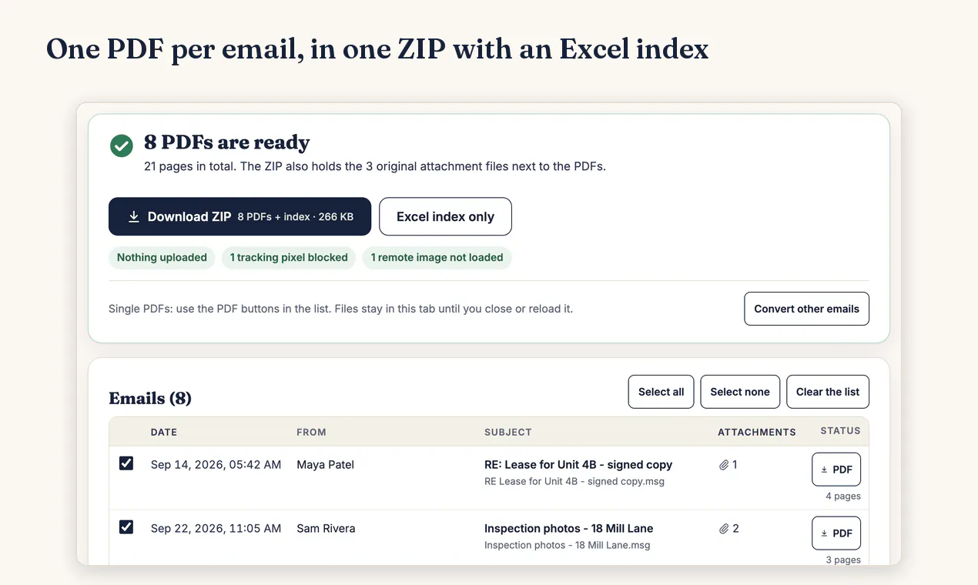978x585 pixels.
Task: Click Convert other emails
Action: [806, 309]
